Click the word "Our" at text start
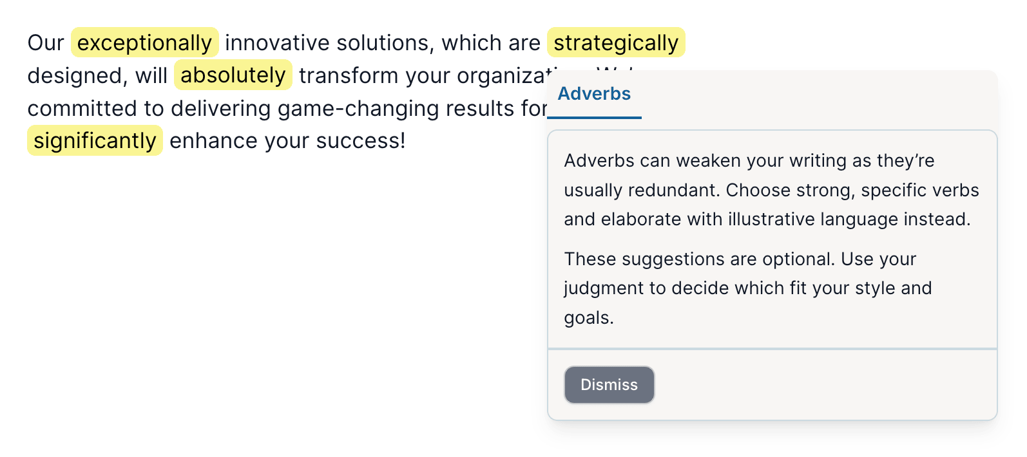 click(46, 43)
